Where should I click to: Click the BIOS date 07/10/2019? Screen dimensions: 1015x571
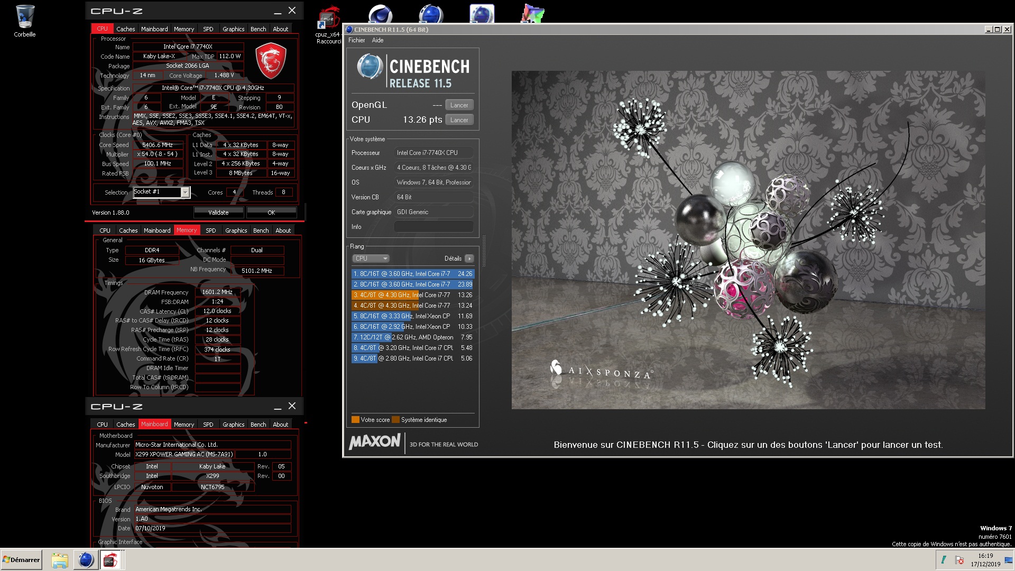click(x=212, y=528)
